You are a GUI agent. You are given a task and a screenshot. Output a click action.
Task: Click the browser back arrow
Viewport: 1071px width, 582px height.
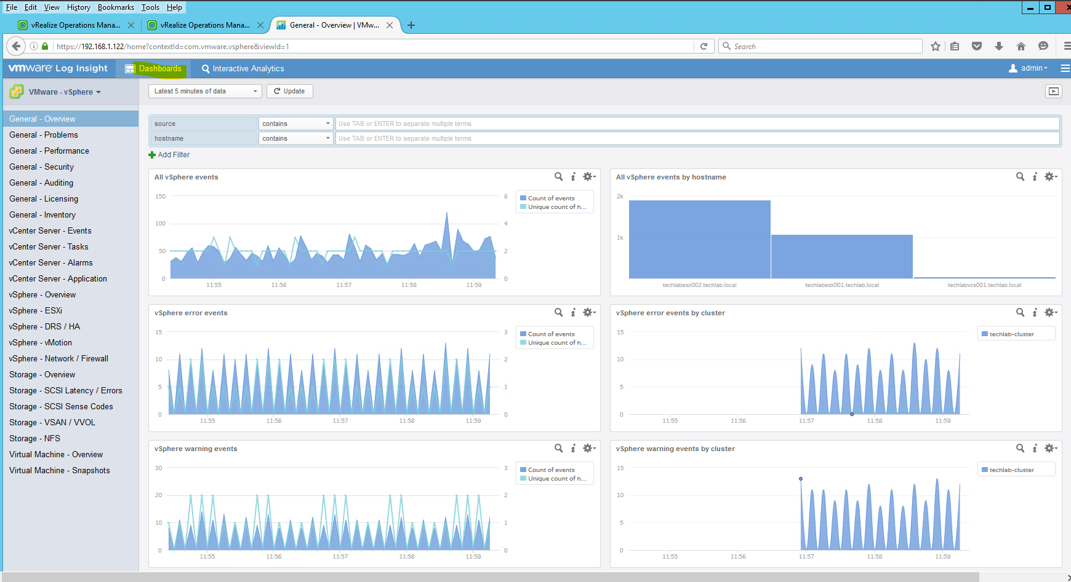point(17,46)
